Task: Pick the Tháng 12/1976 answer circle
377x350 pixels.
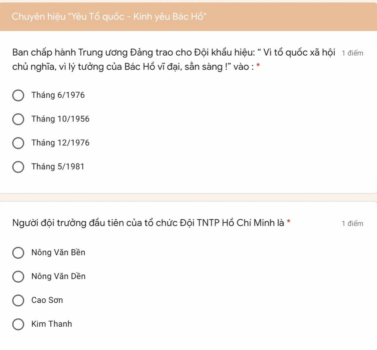Action: 18,143
